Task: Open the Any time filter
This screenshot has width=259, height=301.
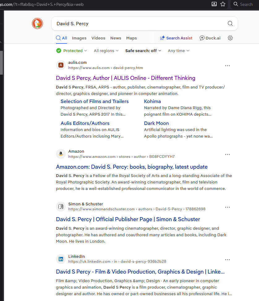Action: click(x=178, y=51)
